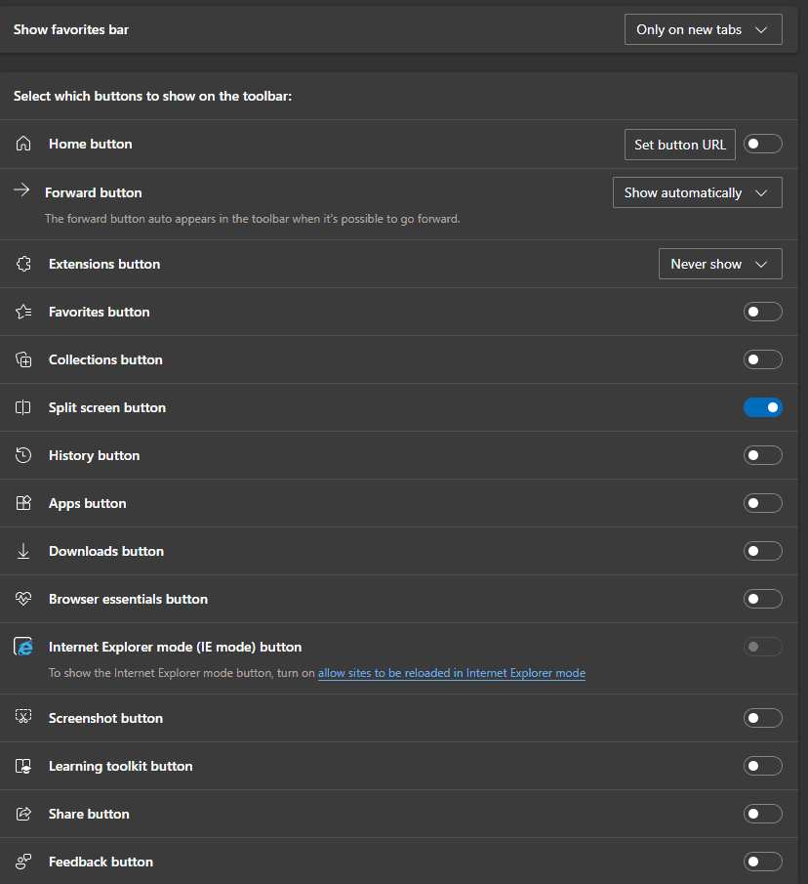Turn off the Split screen button toggle
Image resolution: width=808 pixels, height=884 pixels.
[762, 407]
